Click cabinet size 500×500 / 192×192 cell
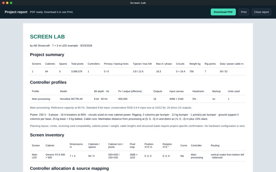276x172 pixels. [x=114, y=156]
